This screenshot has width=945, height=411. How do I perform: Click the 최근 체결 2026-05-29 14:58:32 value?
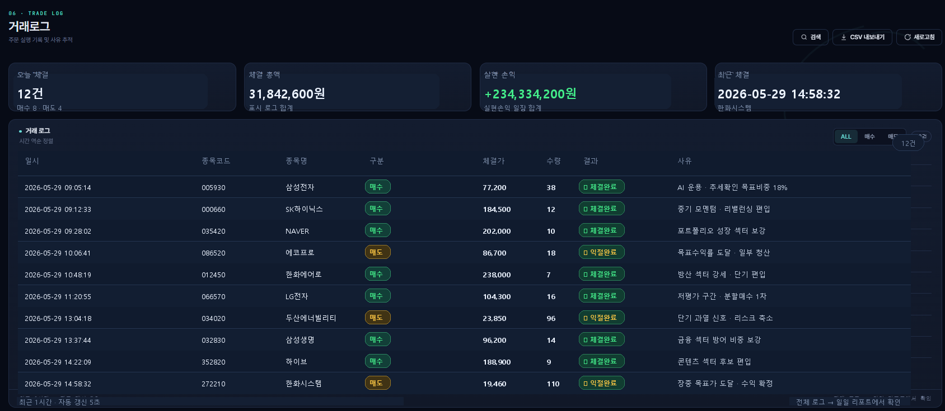click(779, 94)
